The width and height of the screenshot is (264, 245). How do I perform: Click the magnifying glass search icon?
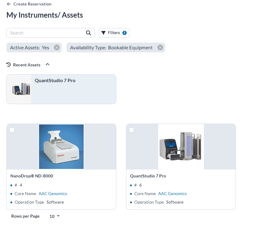tap(89, 33)
